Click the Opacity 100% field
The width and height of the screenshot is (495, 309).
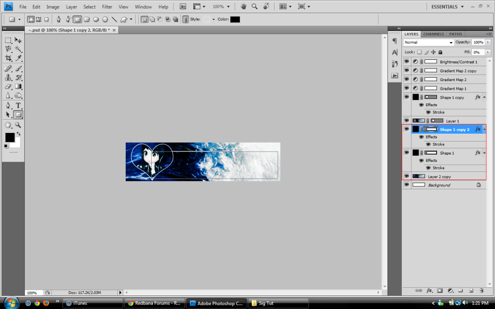pos(478,42)
